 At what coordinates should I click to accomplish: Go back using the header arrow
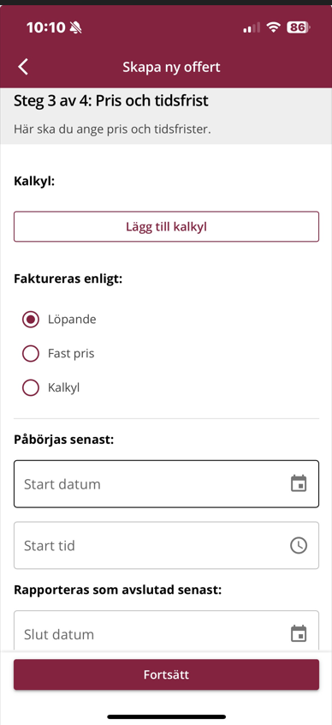pos(23,67)
